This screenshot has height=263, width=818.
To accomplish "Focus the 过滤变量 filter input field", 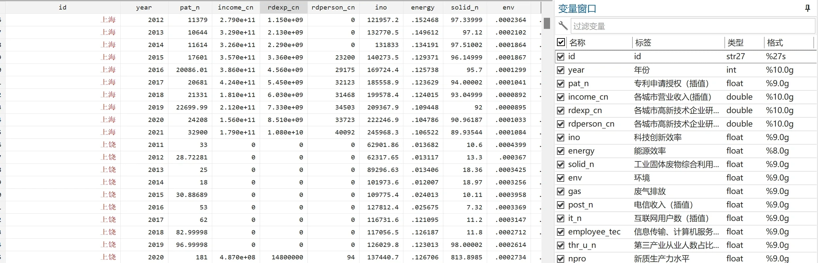I will 693,26.
